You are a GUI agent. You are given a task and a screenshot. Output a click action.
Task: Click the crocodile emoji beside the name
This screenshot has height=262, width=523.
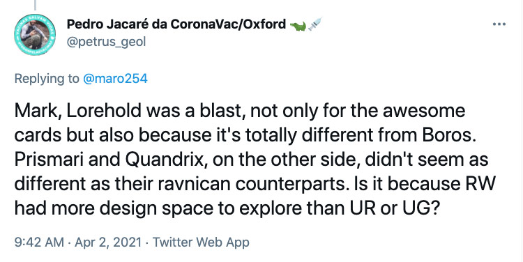(x=298, y=25)
